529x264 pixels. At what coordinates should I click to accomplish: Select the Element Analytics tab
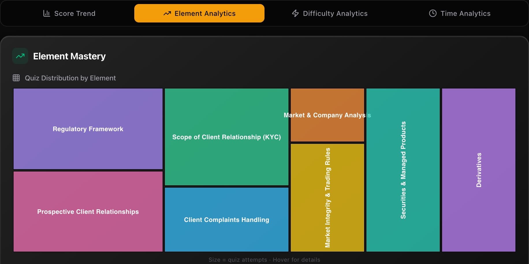199,13
